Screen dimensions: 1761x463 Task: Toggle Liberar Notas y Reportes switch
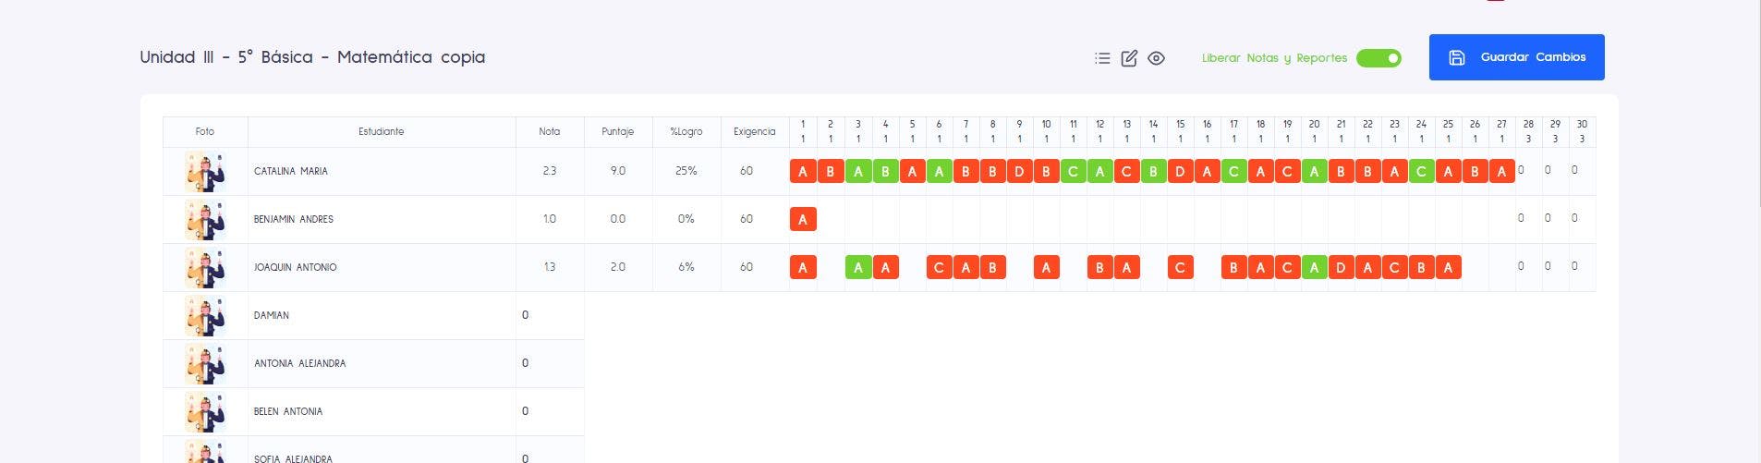tap(1378, 58)
